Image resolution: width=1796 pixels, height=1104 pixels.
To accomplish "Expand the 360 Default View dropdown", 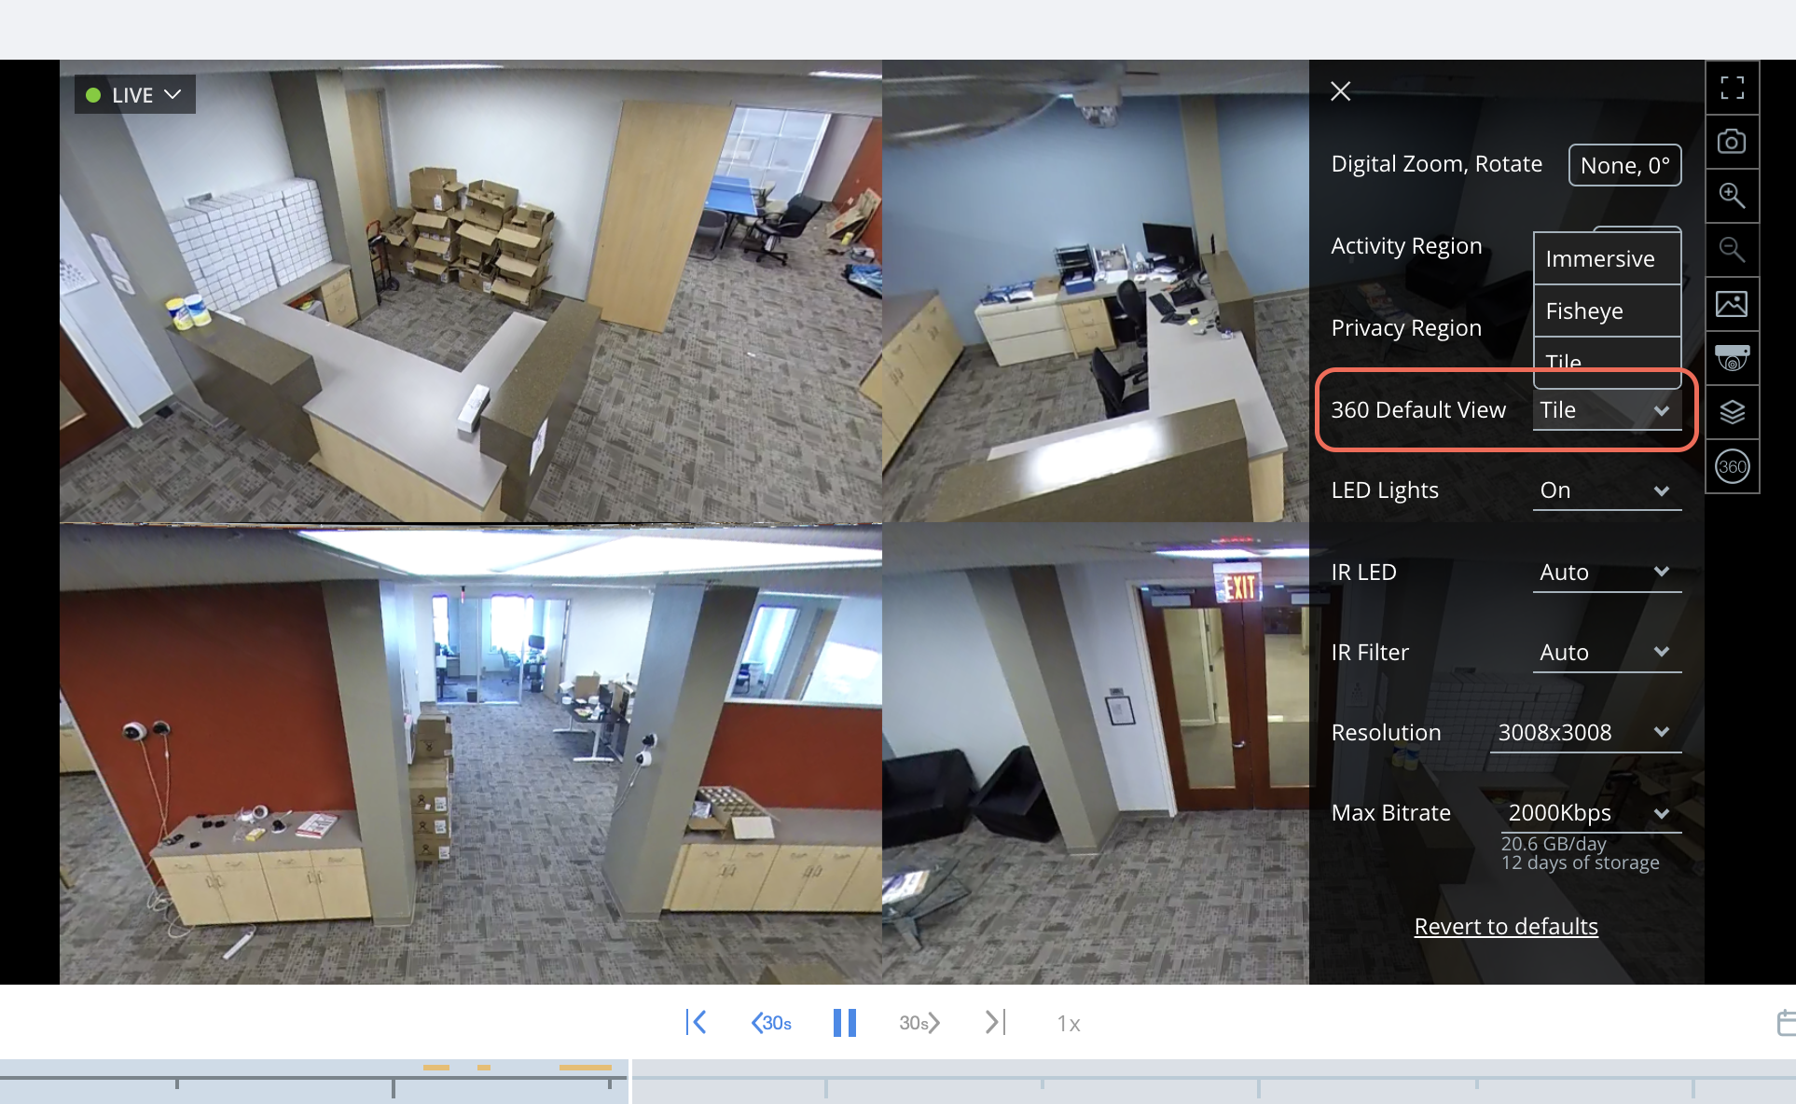I will pyautogui.click(x=1608, y=410).
